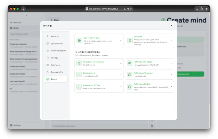Image resolution: width=218 pixels, height=139 pixels.
Task: Click the 'ReMind on social media' heading
Action: click(87, 52)
